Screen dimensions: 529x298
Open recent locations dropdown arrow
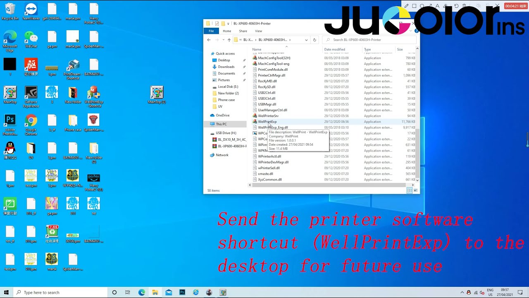click(223, 40)
